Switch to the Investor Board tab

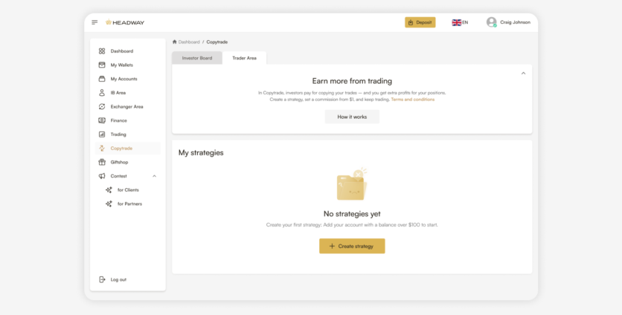pyautogui.click(x=196, y=58)
